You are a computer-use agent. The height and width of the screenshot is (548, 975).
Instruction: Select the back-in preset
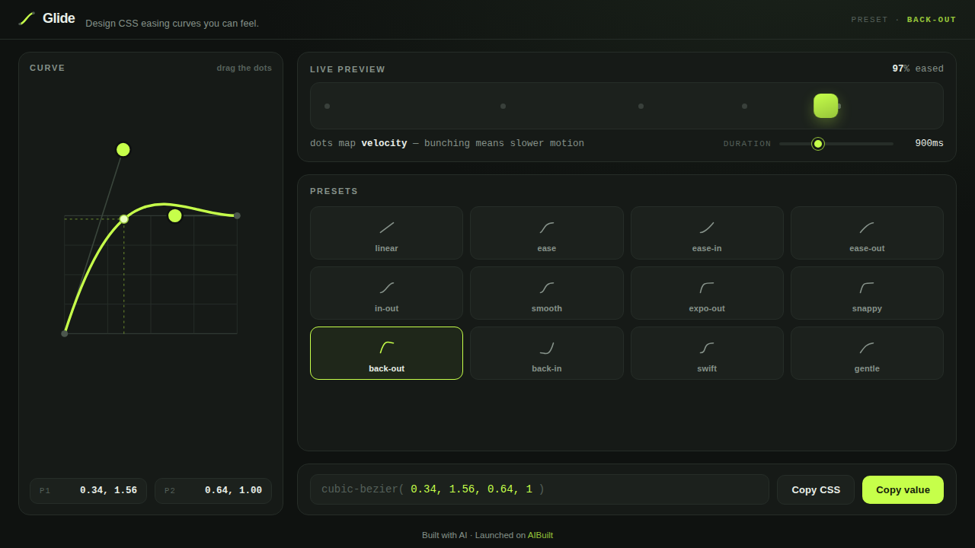click(x=547, y=353)
